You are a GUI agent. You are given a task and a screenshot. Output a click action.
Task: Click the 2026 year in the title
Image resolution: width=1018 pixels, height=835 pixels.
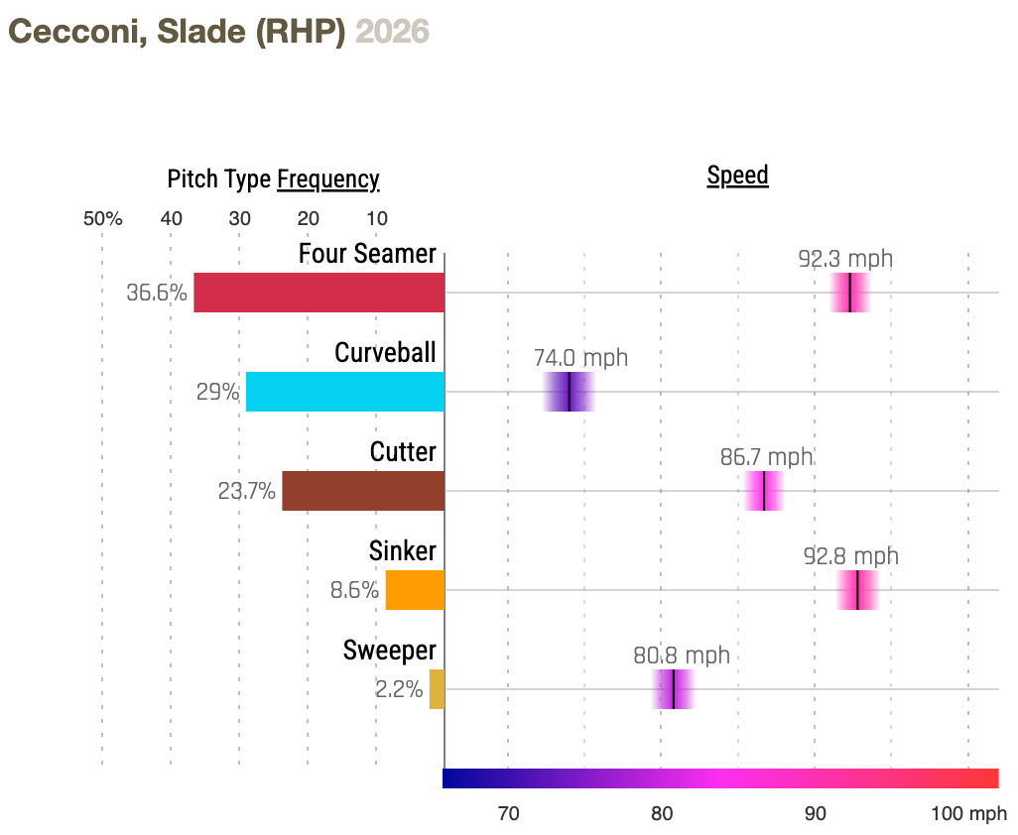click(392, 31)
